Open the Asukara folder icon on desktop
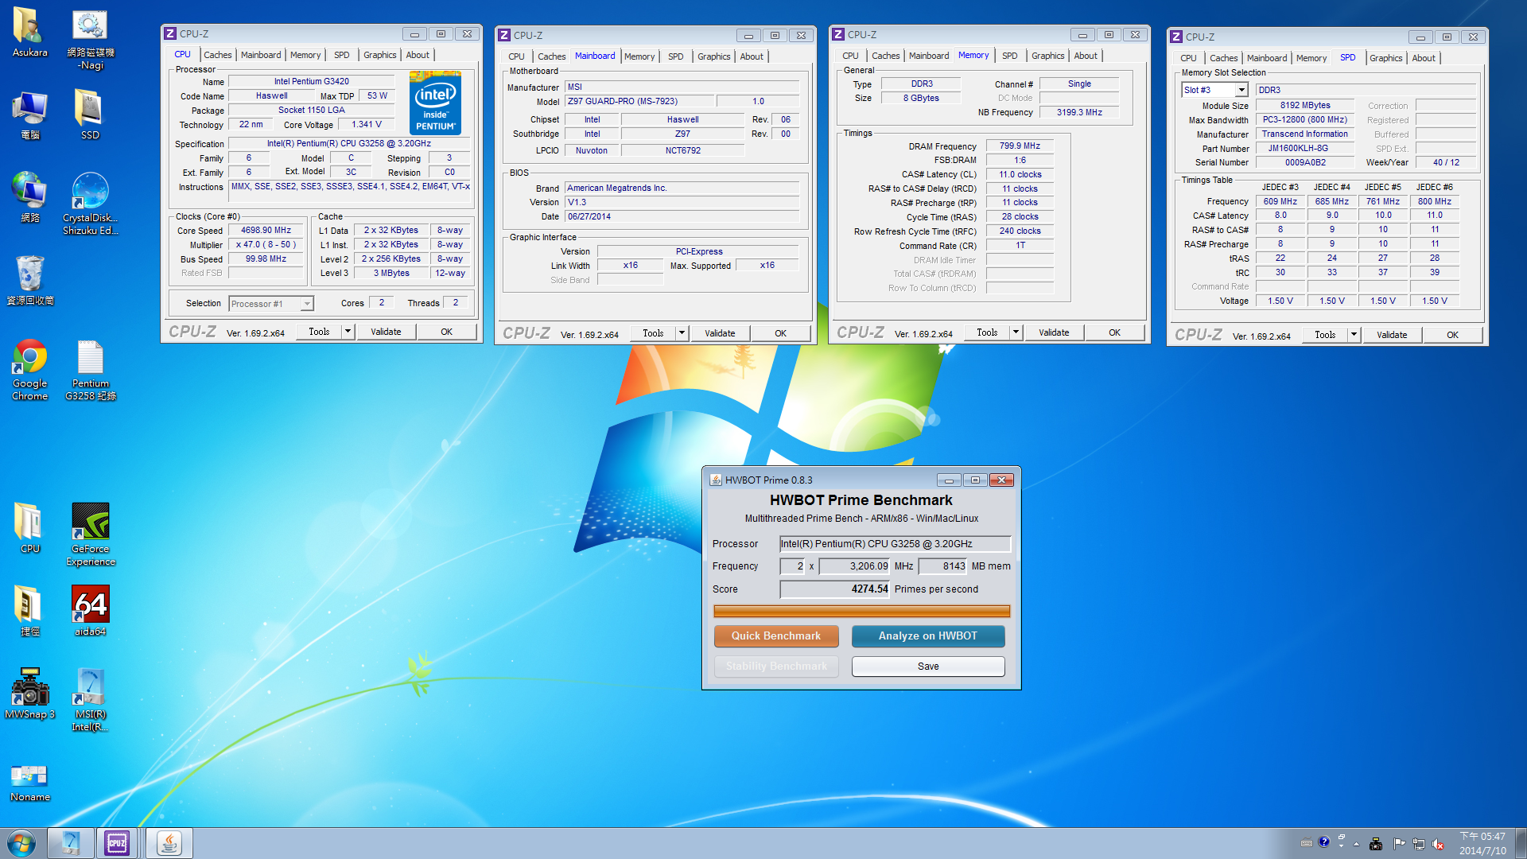Viewport: 1527px width, 859px height. (29, 32)
